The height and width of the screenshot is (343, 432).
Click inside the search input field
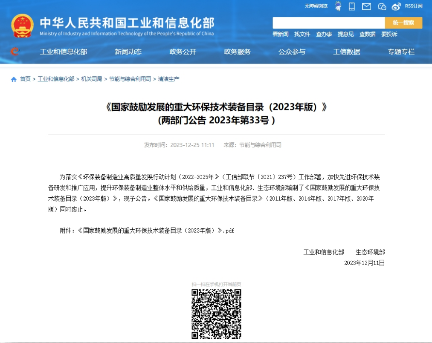click(328, 22)
